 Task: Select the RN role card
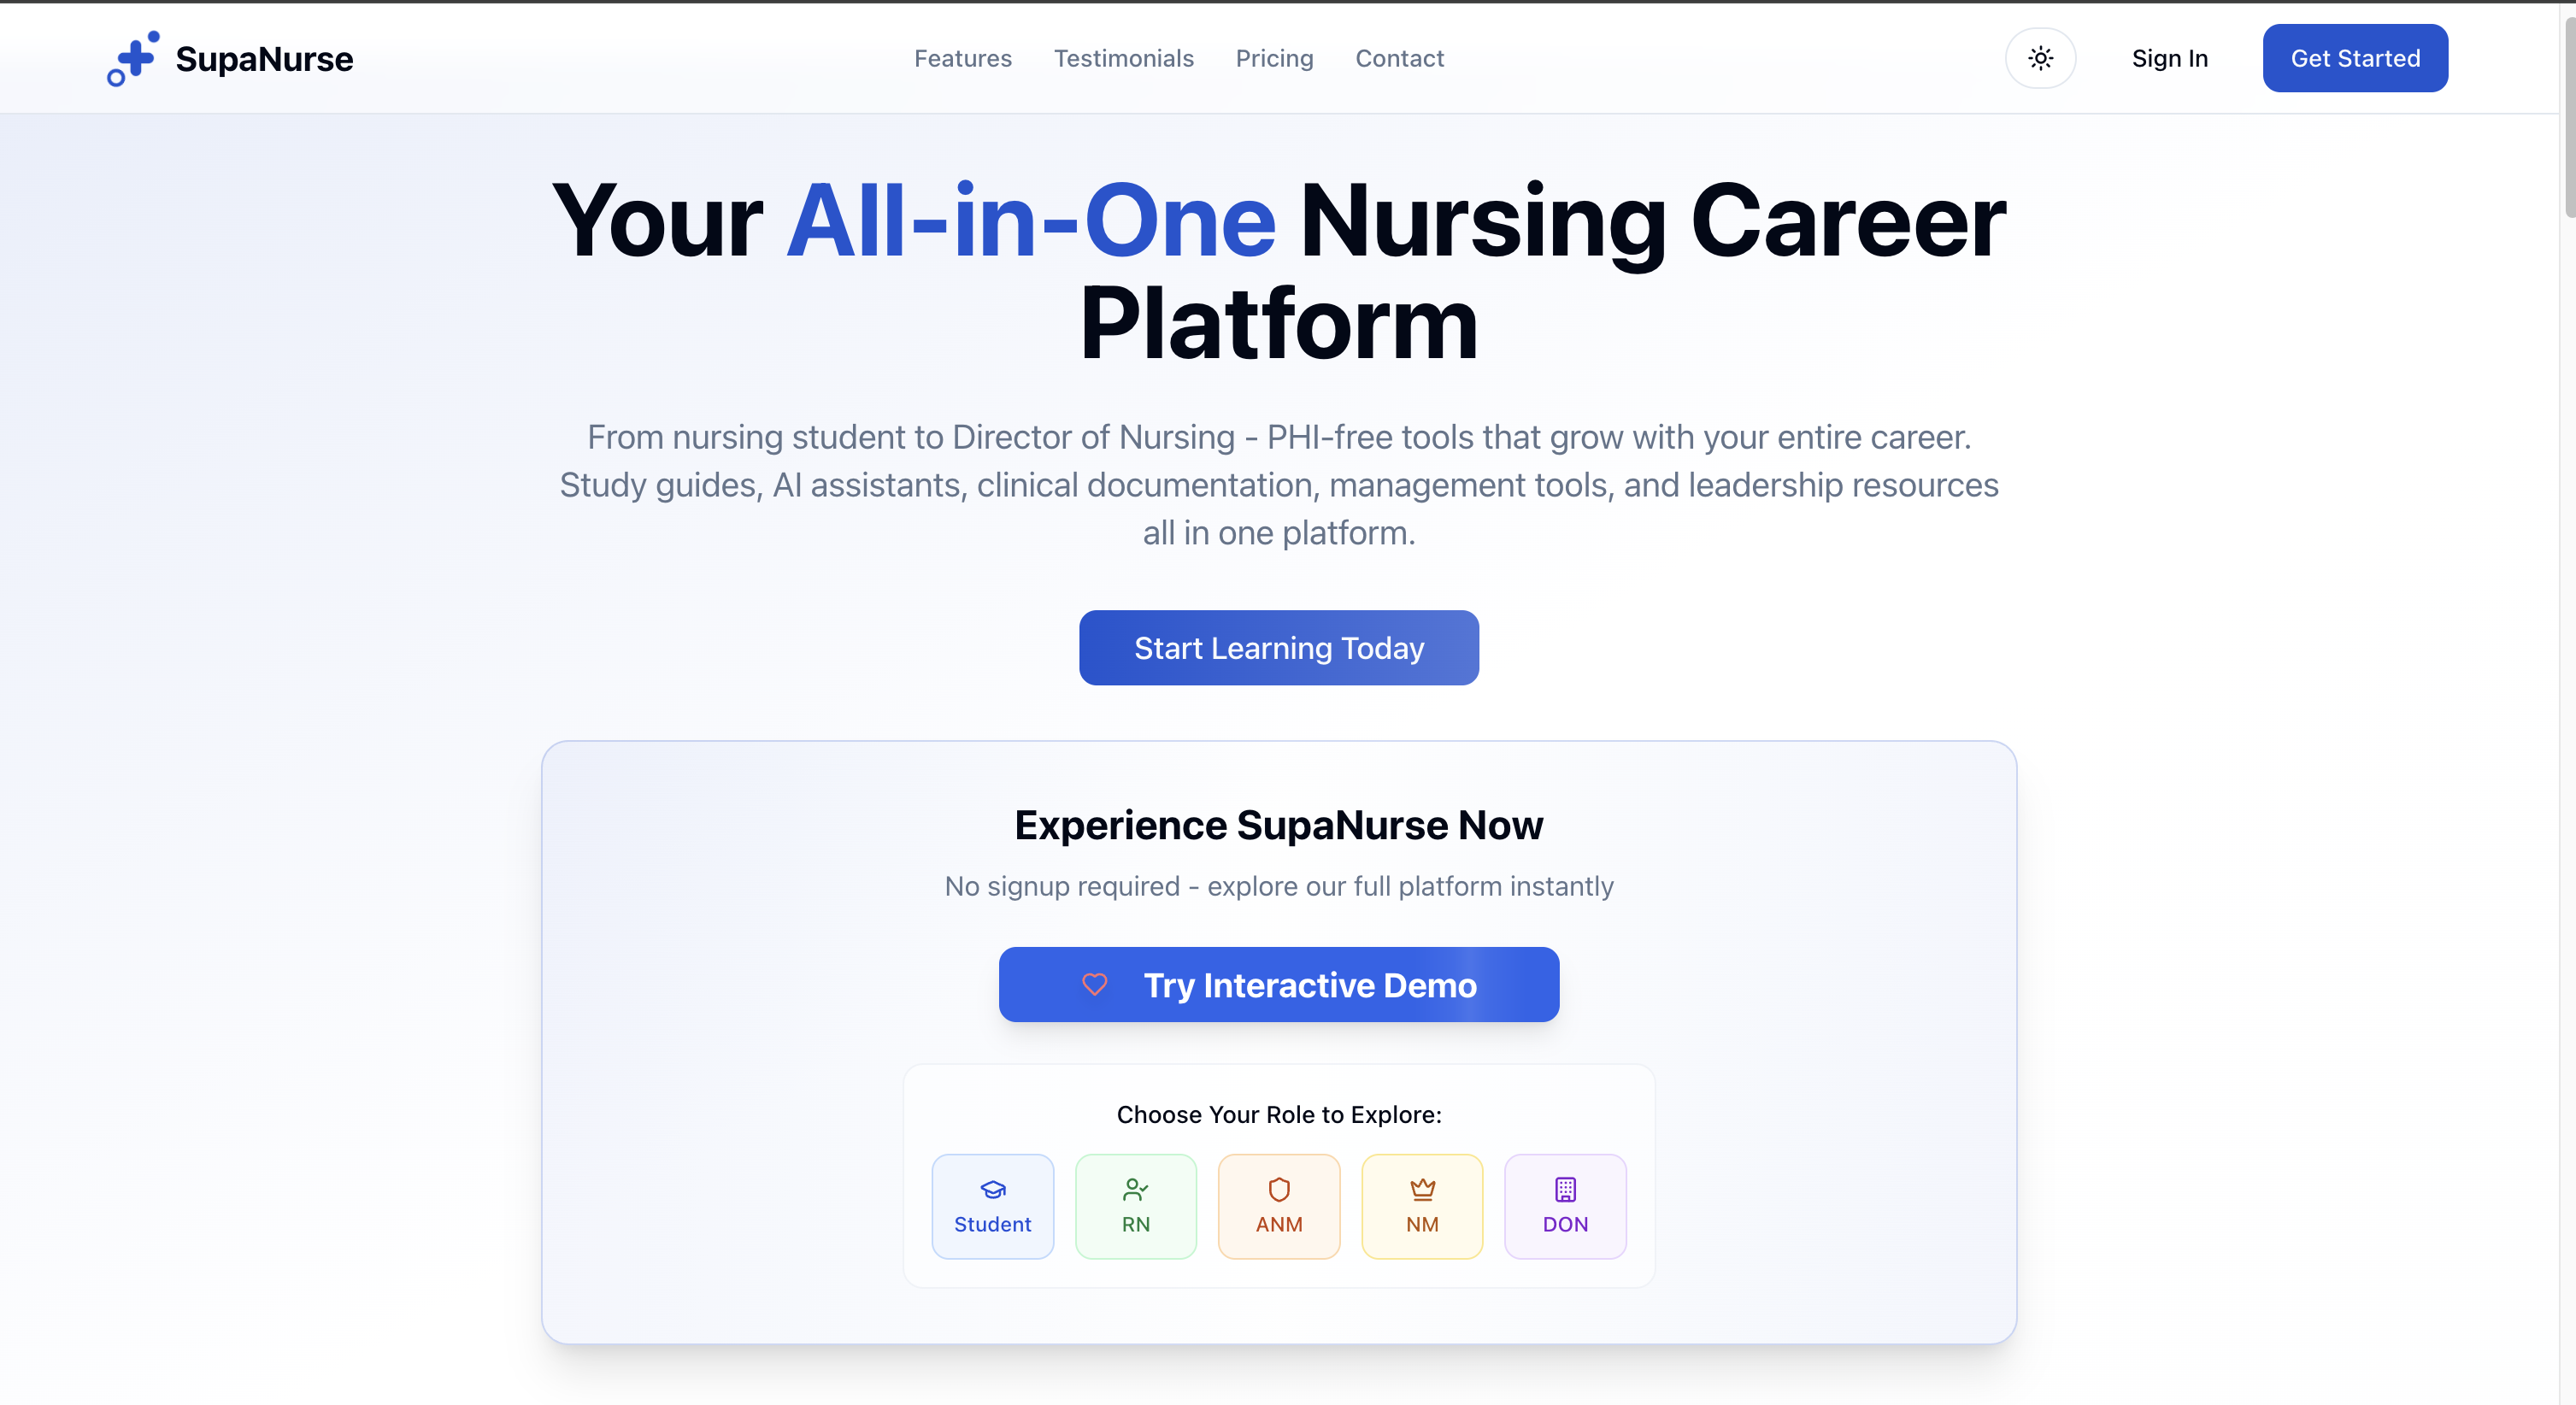pos(1136,1206)
